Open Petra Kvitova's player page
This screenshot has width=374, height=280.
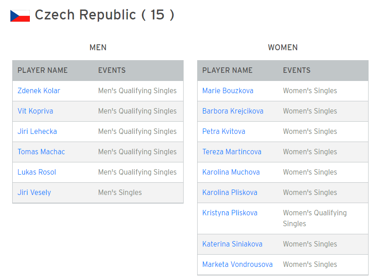[224, 132]
